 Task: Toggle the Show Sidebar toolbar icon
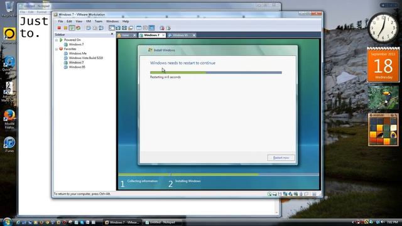[x=112, y=28]
